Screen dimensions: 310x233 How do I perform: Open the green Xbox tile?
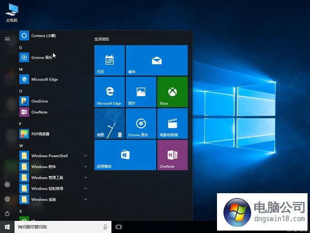[172, 92]
